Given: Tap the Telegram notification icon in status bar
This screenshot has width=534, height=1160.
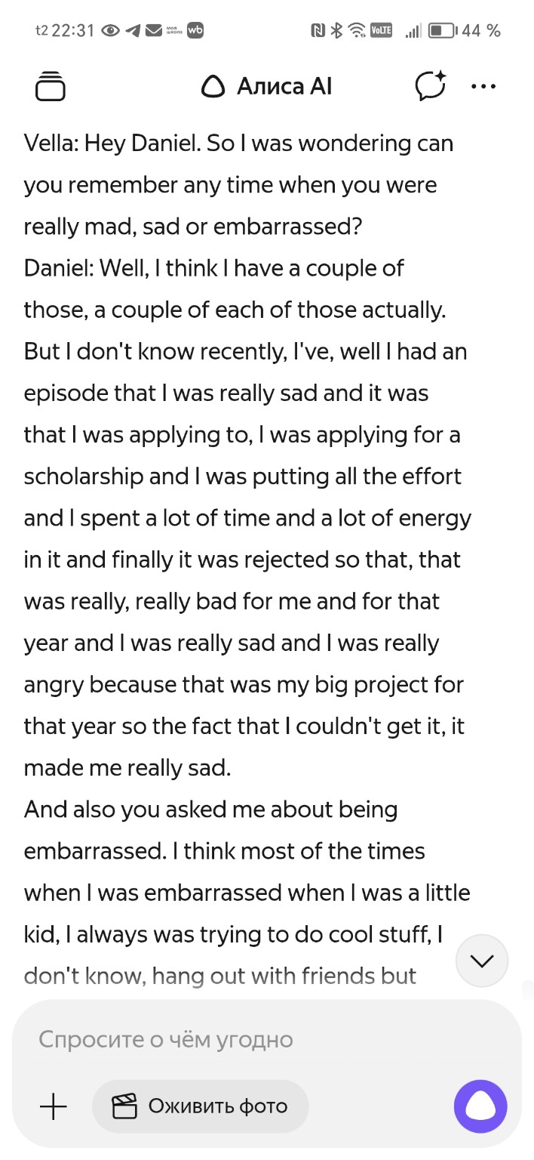Looking at the screenshot, I should coord(133,31).
